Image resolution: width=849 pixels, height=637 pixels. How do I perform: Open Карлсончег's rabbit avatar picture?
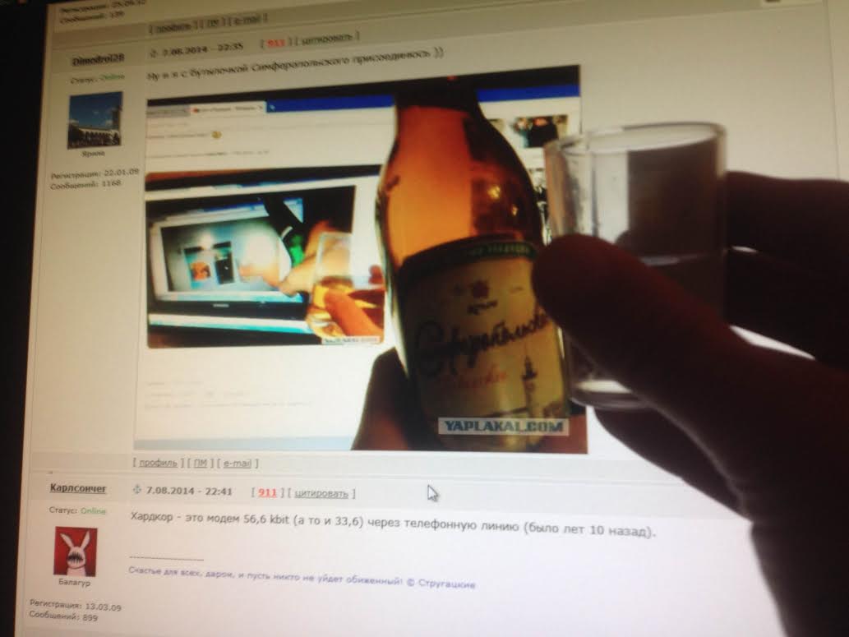point(76,552)
